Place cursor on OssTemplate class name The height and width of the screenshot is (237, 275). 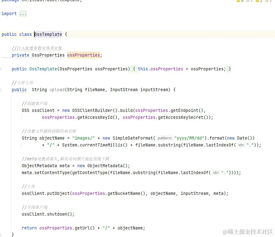click(x=48, y=34)
